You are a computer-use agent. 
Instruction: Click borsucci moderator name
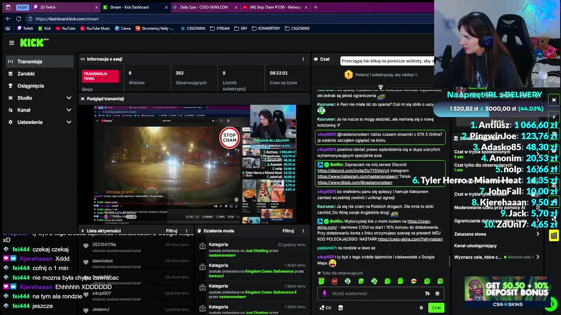[216, 276]
